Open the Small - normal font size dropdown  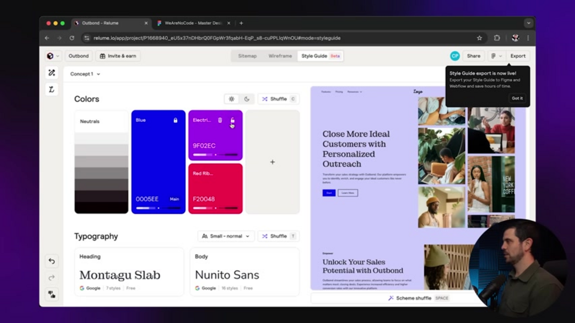click(x=226, y=236)
